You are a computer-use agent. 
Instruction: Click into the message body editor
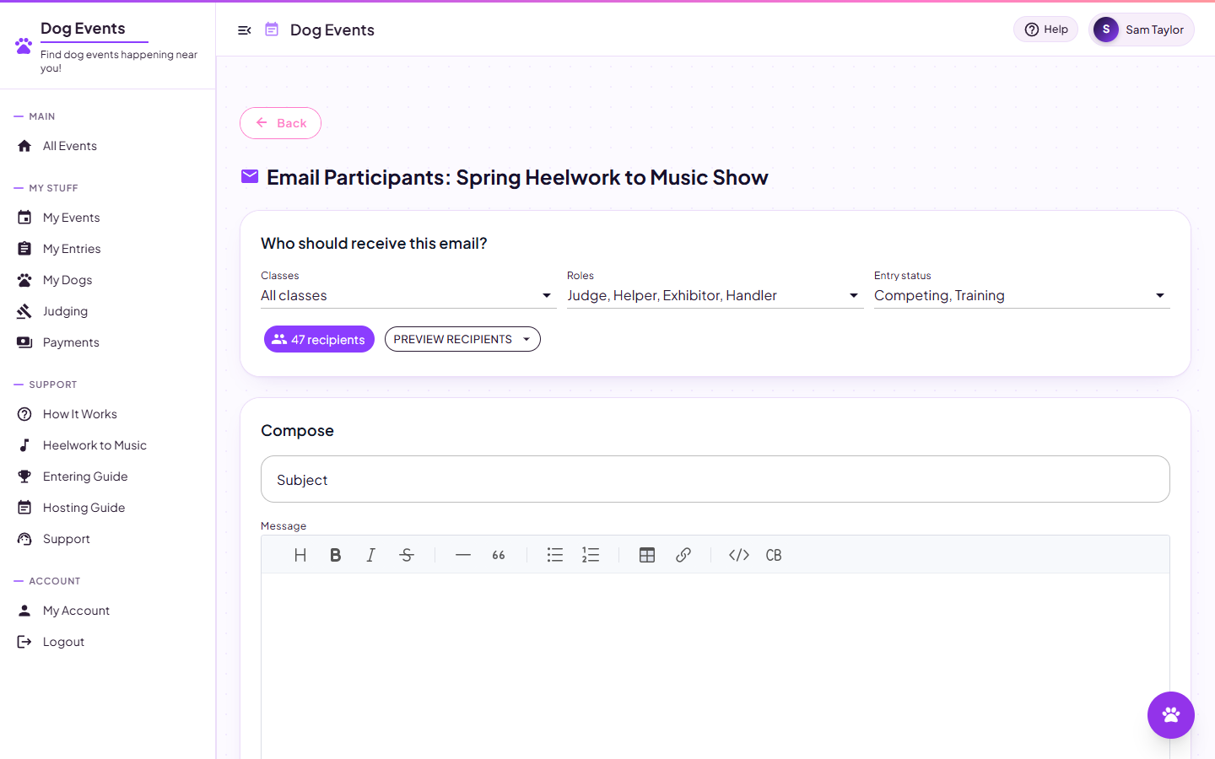(715, 666)
